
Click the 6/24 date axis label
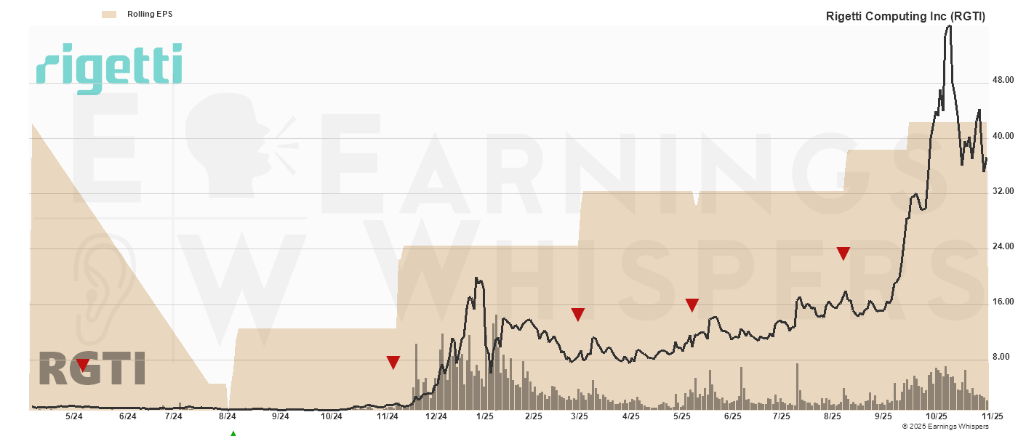[127, 416]
